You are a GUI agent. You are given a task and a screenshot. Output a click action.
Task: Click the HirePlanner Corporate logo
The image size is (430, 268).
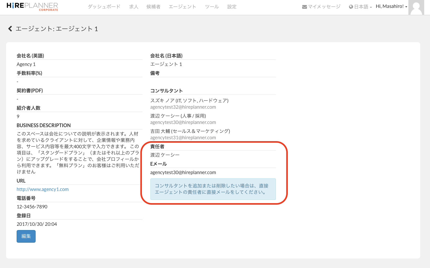(x=32, y=7)
